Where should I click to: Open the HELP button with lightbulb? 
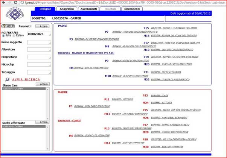[x=8, y=26]
